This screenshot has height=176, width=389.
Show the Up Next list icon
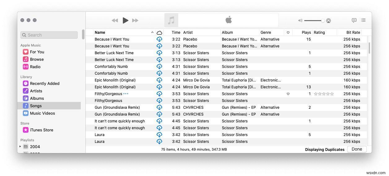pyautogui.click(x=363, y=20)
